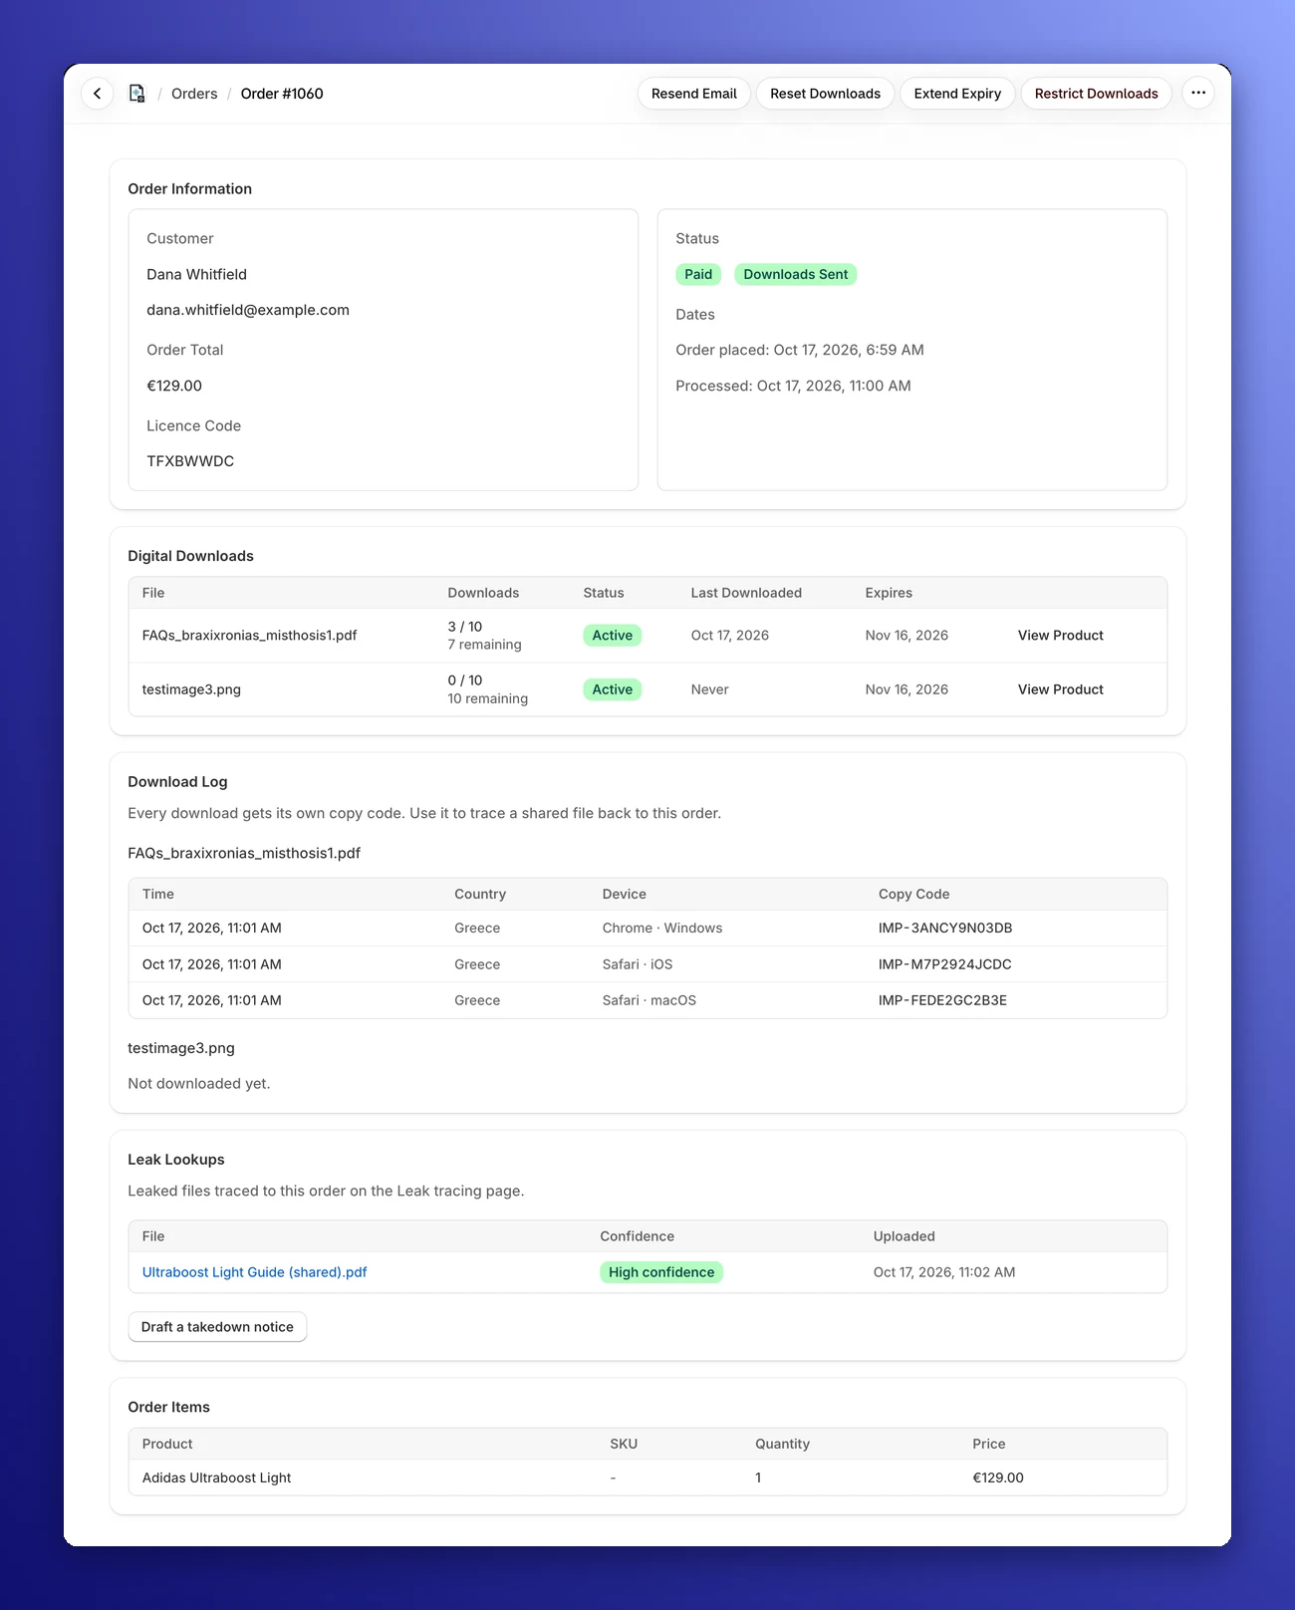This screenshot has height=1610, width=1295.
Task: Click the copy code IMP-3ANCY9N03DB
Action: [945, 929]
